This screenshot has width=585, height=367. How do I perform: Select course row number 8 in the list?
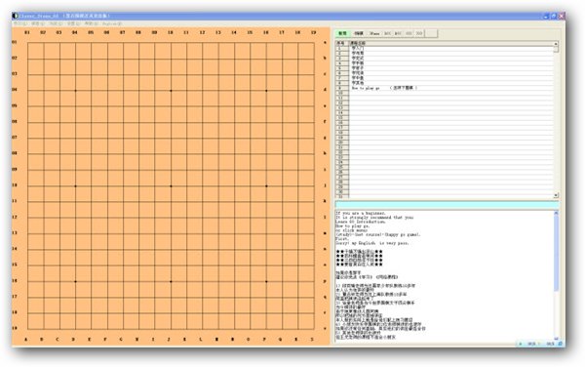tap(445, 83)
